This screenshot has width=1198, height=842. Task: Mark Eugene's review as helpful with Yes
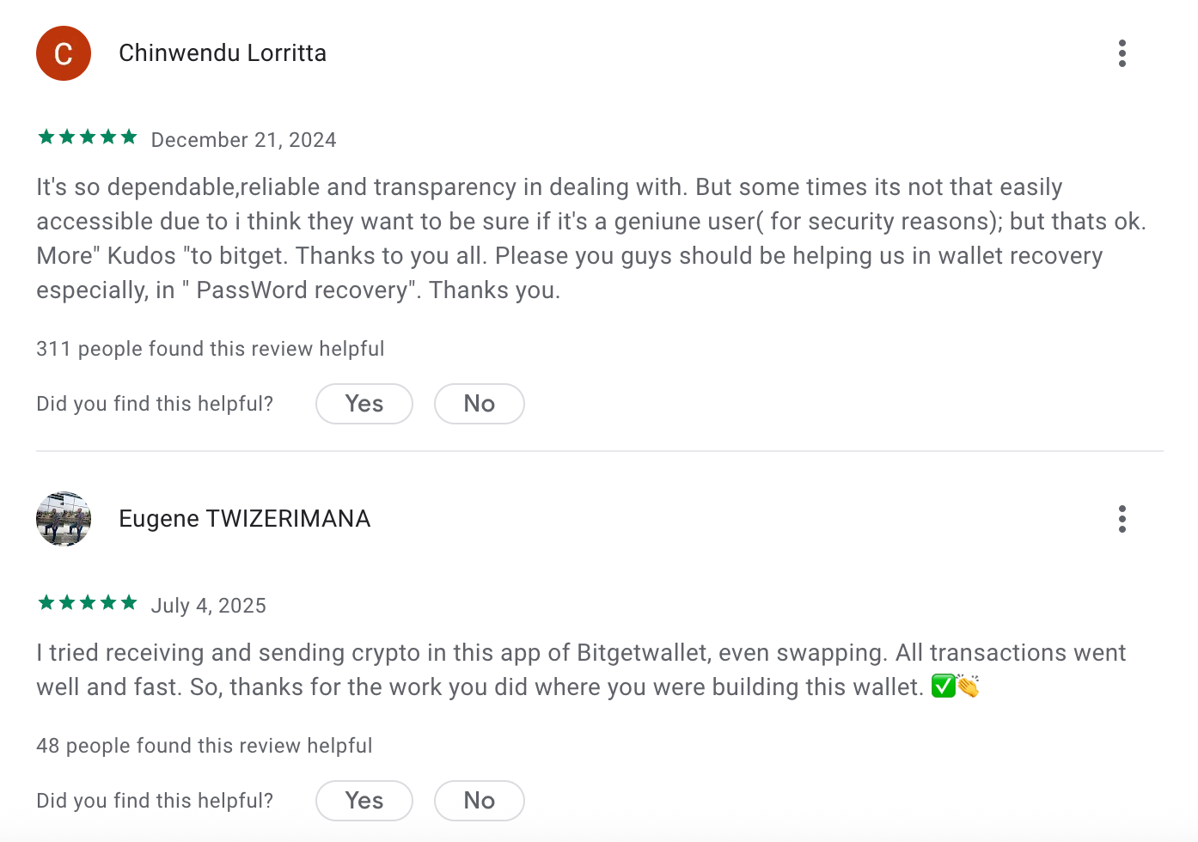[364, 800]
